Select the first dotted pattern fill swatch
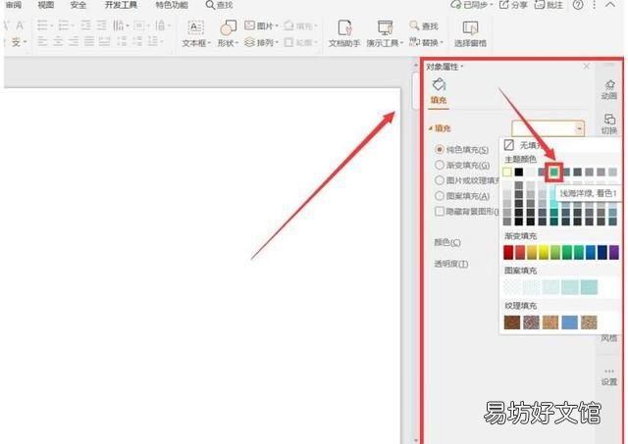628x444 pixels. point(512,287)
